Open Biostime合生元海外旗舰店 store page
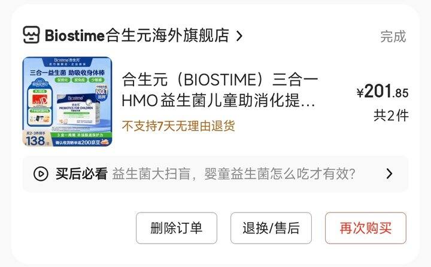Screen dimensions: 431x267 point(137,35)
